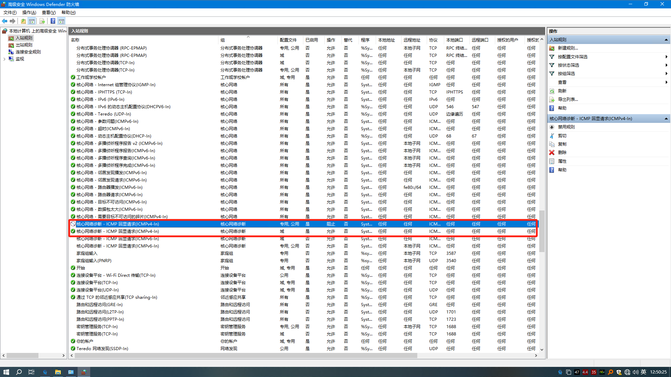Toggle show/hide action pane icon
The image size is (671, 377).
click(62, 21)
